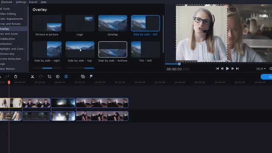The width and height of the screenshot is (272, 153).
Task: Select the first clip on main track
Action: click(11, 116)
